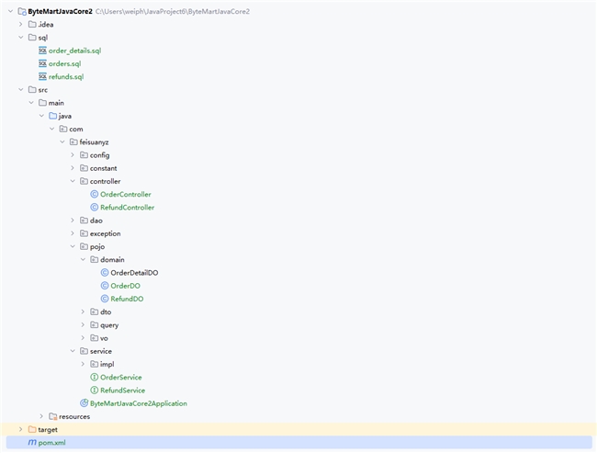Select OrderDO class name
Viewport: 597px width, 453px height.
(x=125, y=286)
